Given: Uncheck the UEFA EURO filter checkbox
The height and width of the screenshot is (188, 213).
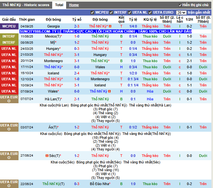Looking at the screenshot, I should coord(150,13).
